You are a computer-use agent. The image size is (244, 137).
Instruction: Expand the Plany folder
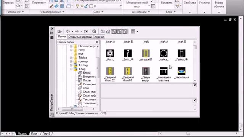(71, 50)
